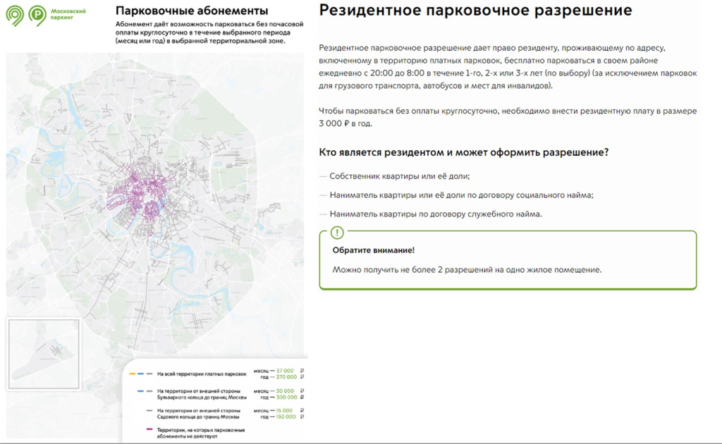
Task: Click the 150 000 yearly price
Action: click(x=286, y=417)
